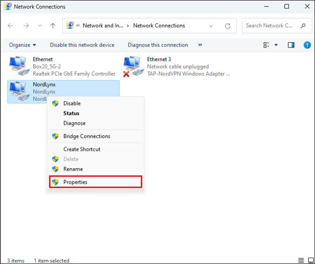Click the shield icon beside Bridge Connections

click(x=55, y=136)
